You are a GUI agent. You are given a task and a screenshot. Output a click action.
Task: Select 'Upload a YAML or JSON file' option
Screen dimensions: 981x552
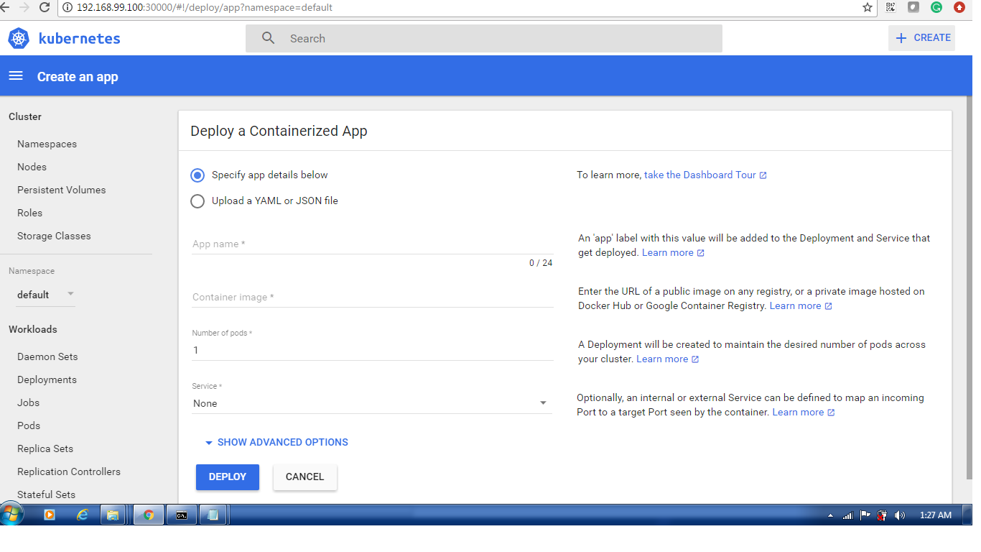[197, 201]
